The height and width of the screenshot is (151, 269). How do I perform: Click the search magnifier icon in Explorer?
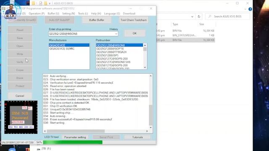tap(210, 16)
